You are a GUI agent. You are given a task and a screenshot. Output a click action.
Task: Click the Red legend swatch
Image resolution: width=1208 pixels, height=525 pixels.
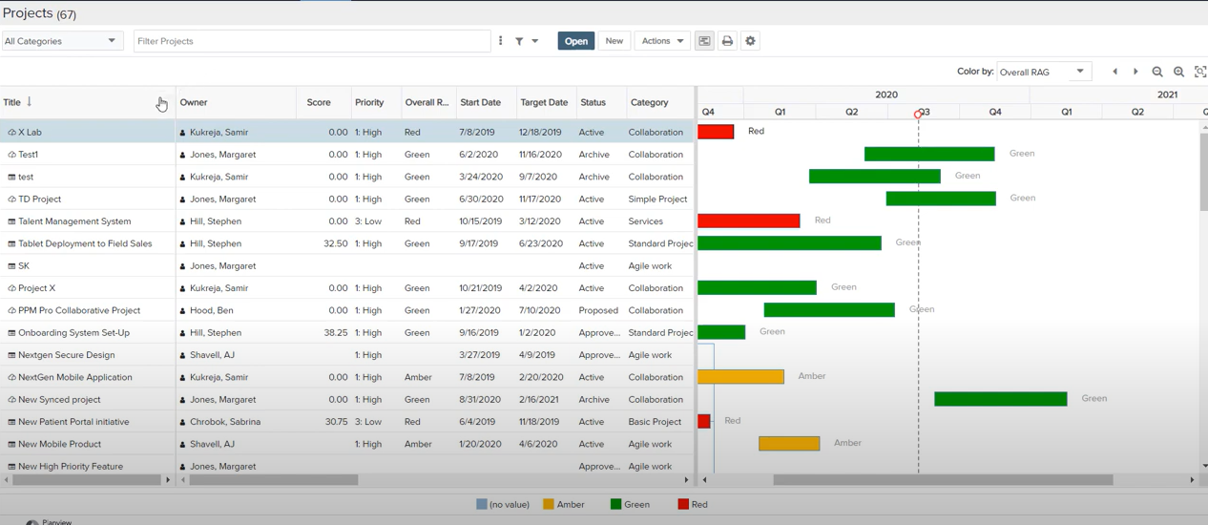683,504
